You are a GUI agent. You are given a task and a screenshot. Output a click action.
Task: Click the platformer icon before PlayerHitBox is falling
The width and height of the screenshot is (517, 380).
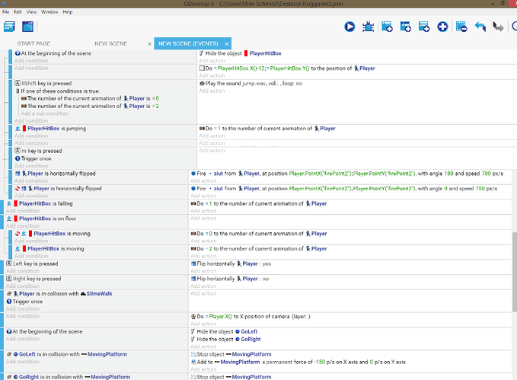point(9,203)
